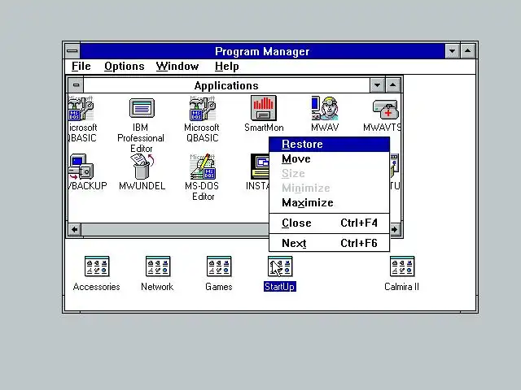Viewport: 521px width, 390px height.
Task: Select the StartUp label text
Action: coord(280,287)
